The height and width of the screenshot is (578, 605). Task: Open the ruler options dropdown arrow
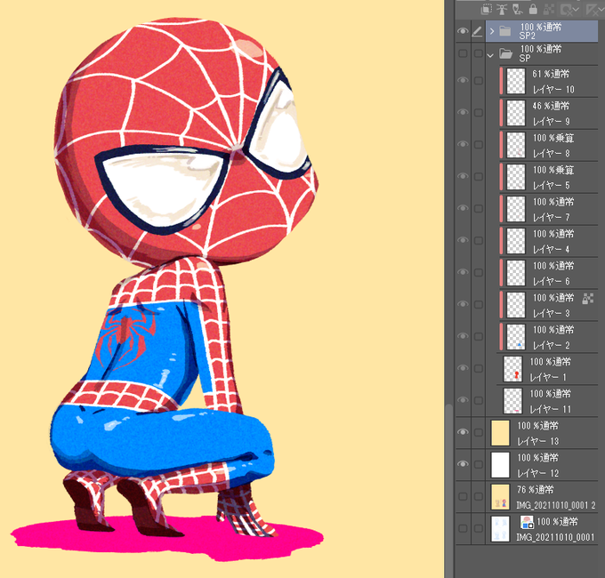(600, 9)
